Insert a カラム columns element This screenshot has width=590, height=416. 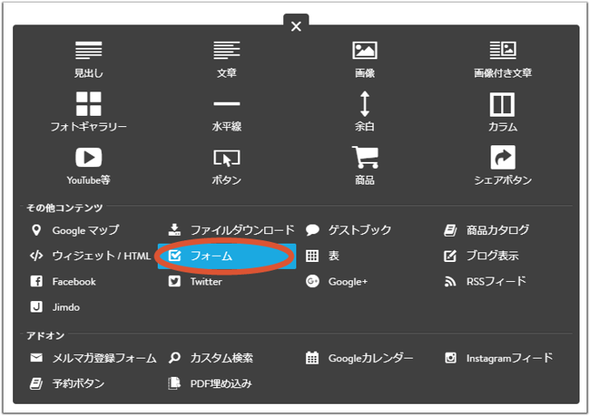point(503,111)
